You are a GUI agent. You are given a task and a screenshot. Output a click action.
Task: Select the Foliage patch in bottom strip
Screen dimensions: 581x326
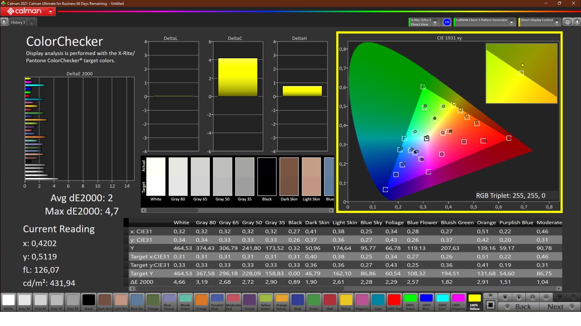[153, 302]
